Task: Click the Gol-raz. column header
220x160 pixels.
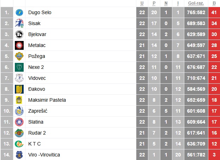Action: pyautogui.click(x=196, y=3)
